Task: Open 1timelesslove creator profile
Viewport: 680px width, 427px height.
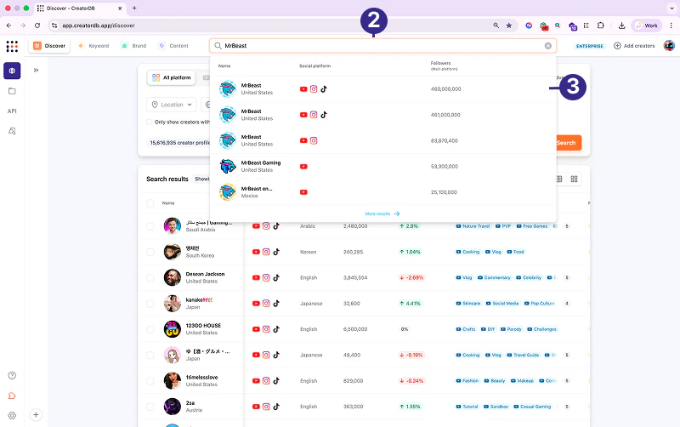Action: click(x=201, y=378)
